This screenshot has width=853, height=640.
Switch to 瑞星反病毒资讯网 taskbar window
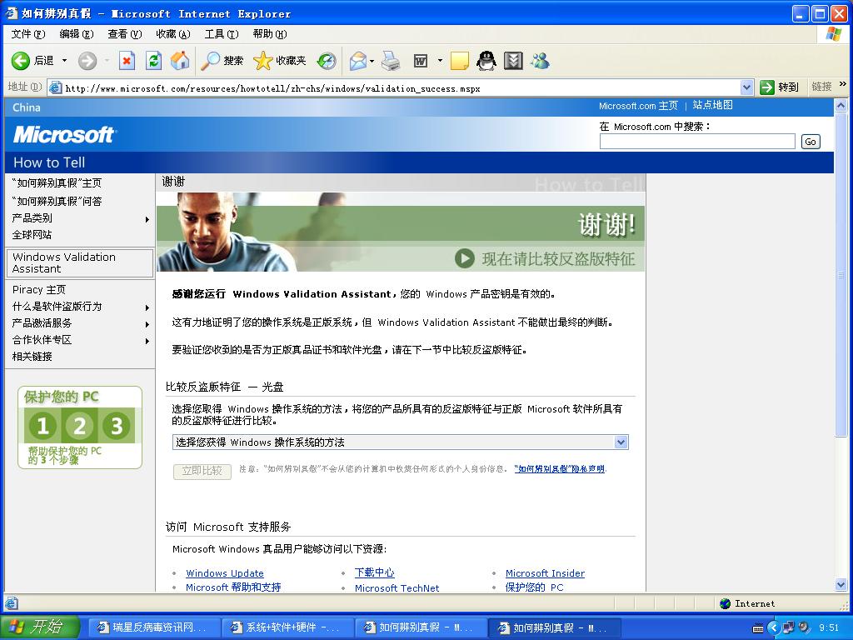(153, 627)
